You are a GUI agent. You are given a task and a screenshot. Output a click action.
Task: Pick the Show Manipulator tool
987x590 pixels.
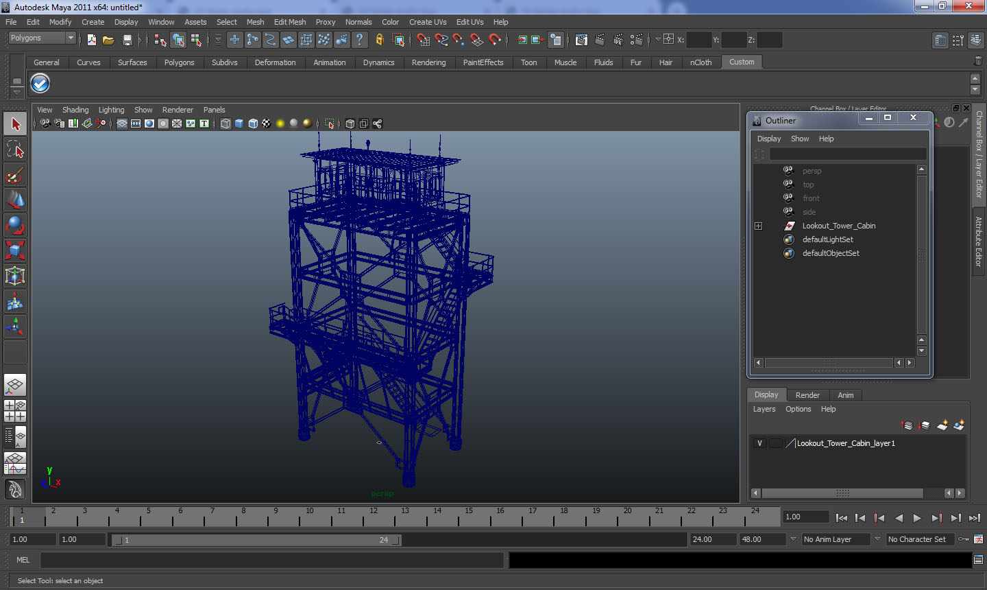[x=15, y=327]
